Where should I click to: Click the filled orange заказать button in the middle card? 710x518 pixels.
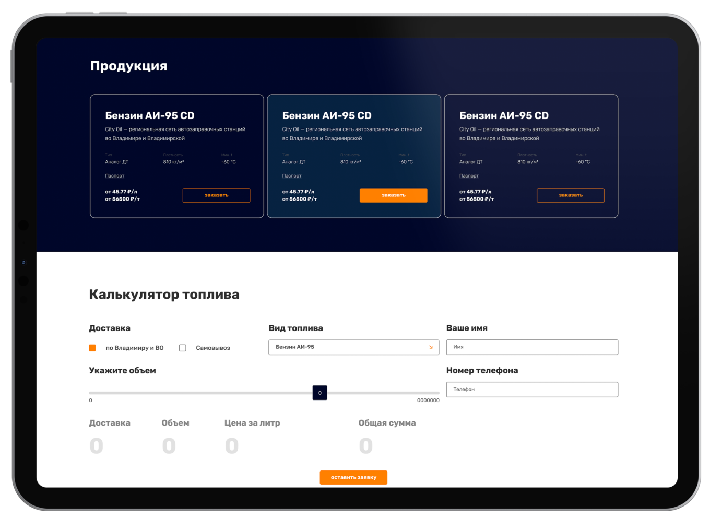click(393, 195)
